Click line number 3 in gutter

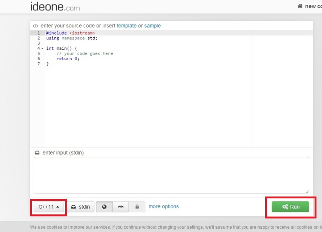pyautogui.click(x=39, y=43)
